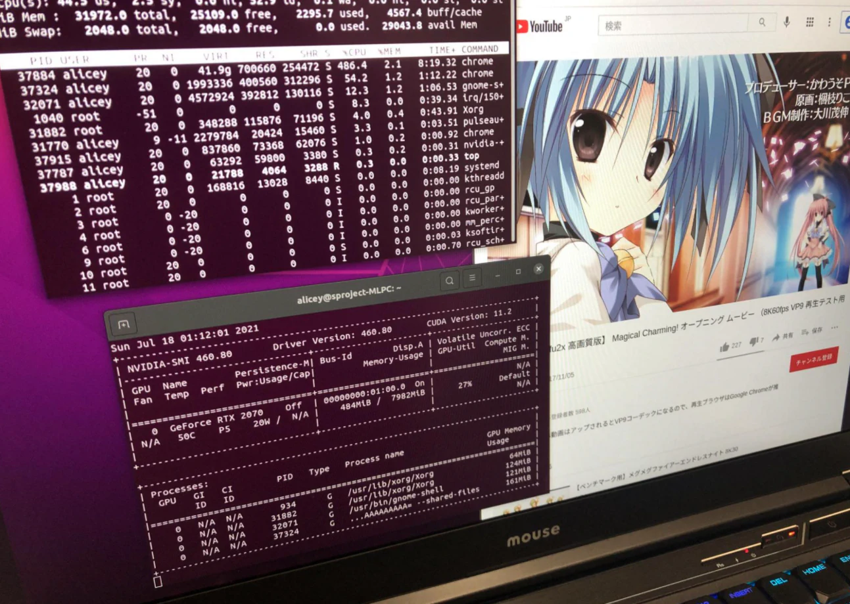
Task: Start voice search with the microphone icon
Action: (786, 22)
